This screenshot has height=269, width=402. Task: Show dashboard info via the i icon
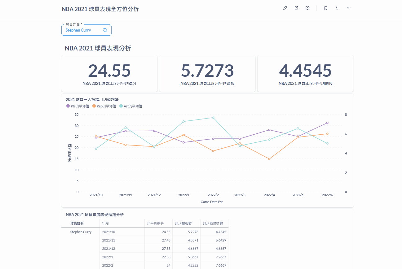point(337,8)
